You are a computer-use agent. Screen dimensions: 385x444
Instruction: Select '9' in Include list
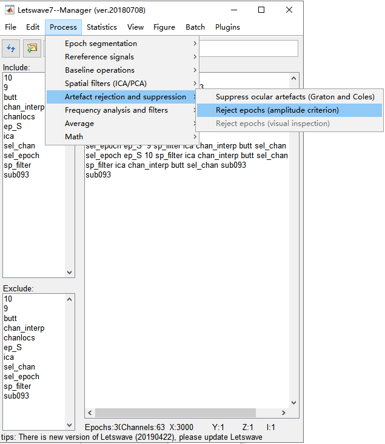click(5, 87)
